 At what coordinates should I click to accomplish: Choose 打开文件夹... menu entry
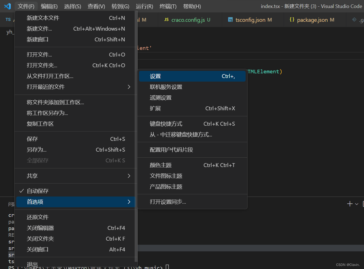76,65
